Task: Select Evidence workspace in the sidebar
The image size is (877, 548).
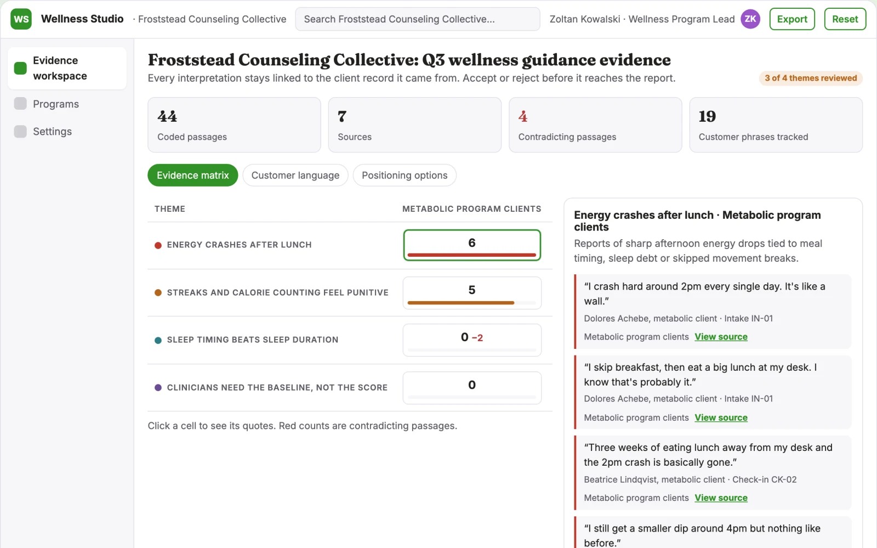Action: pyautogui.click(x=67, y=68)
